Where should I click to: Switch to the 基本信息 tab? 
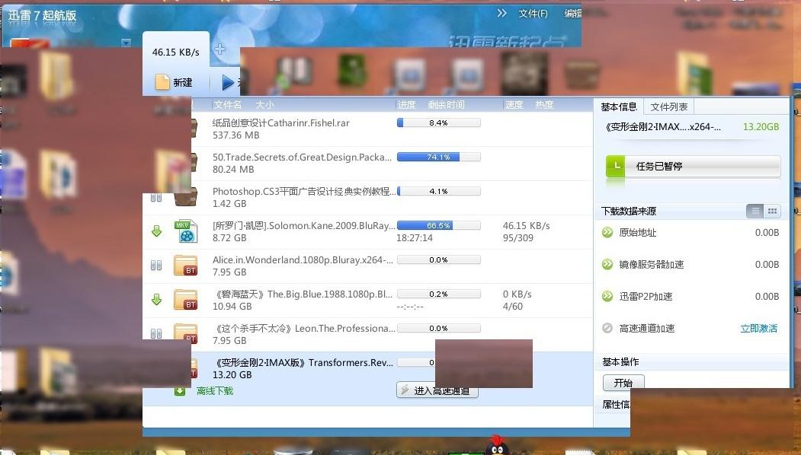pos(619,107)
